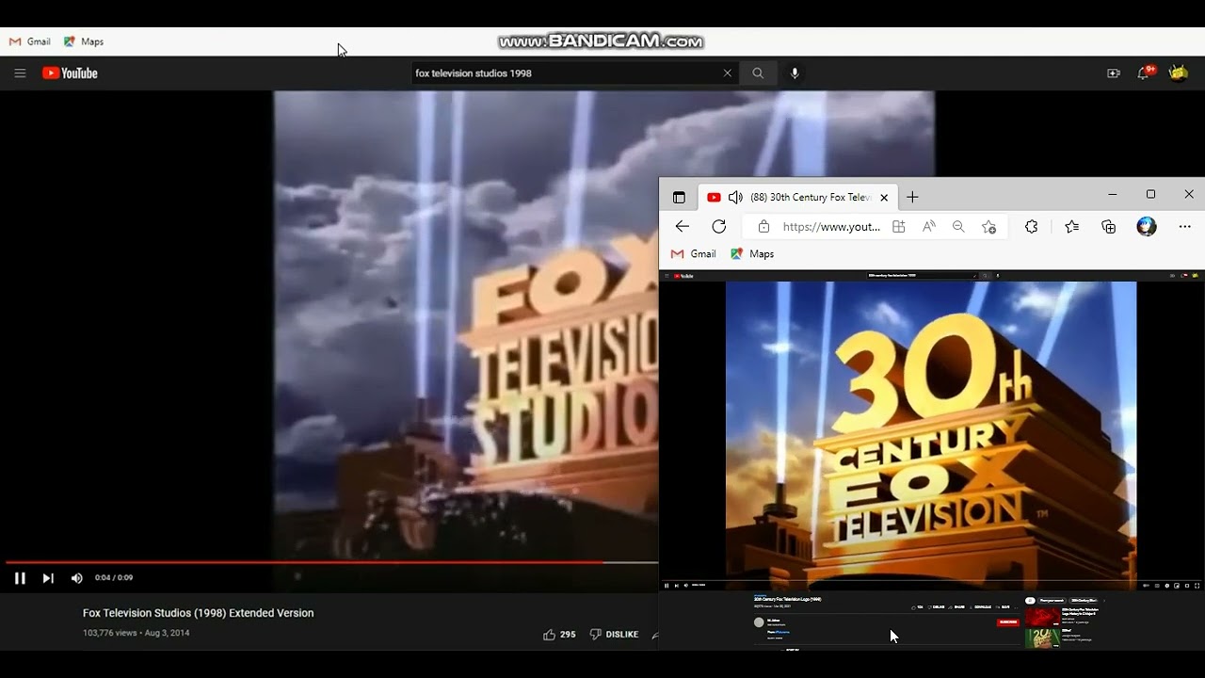Clear the YouTube search box text
Screen dimensions: 1205x678
coord(727,73)
